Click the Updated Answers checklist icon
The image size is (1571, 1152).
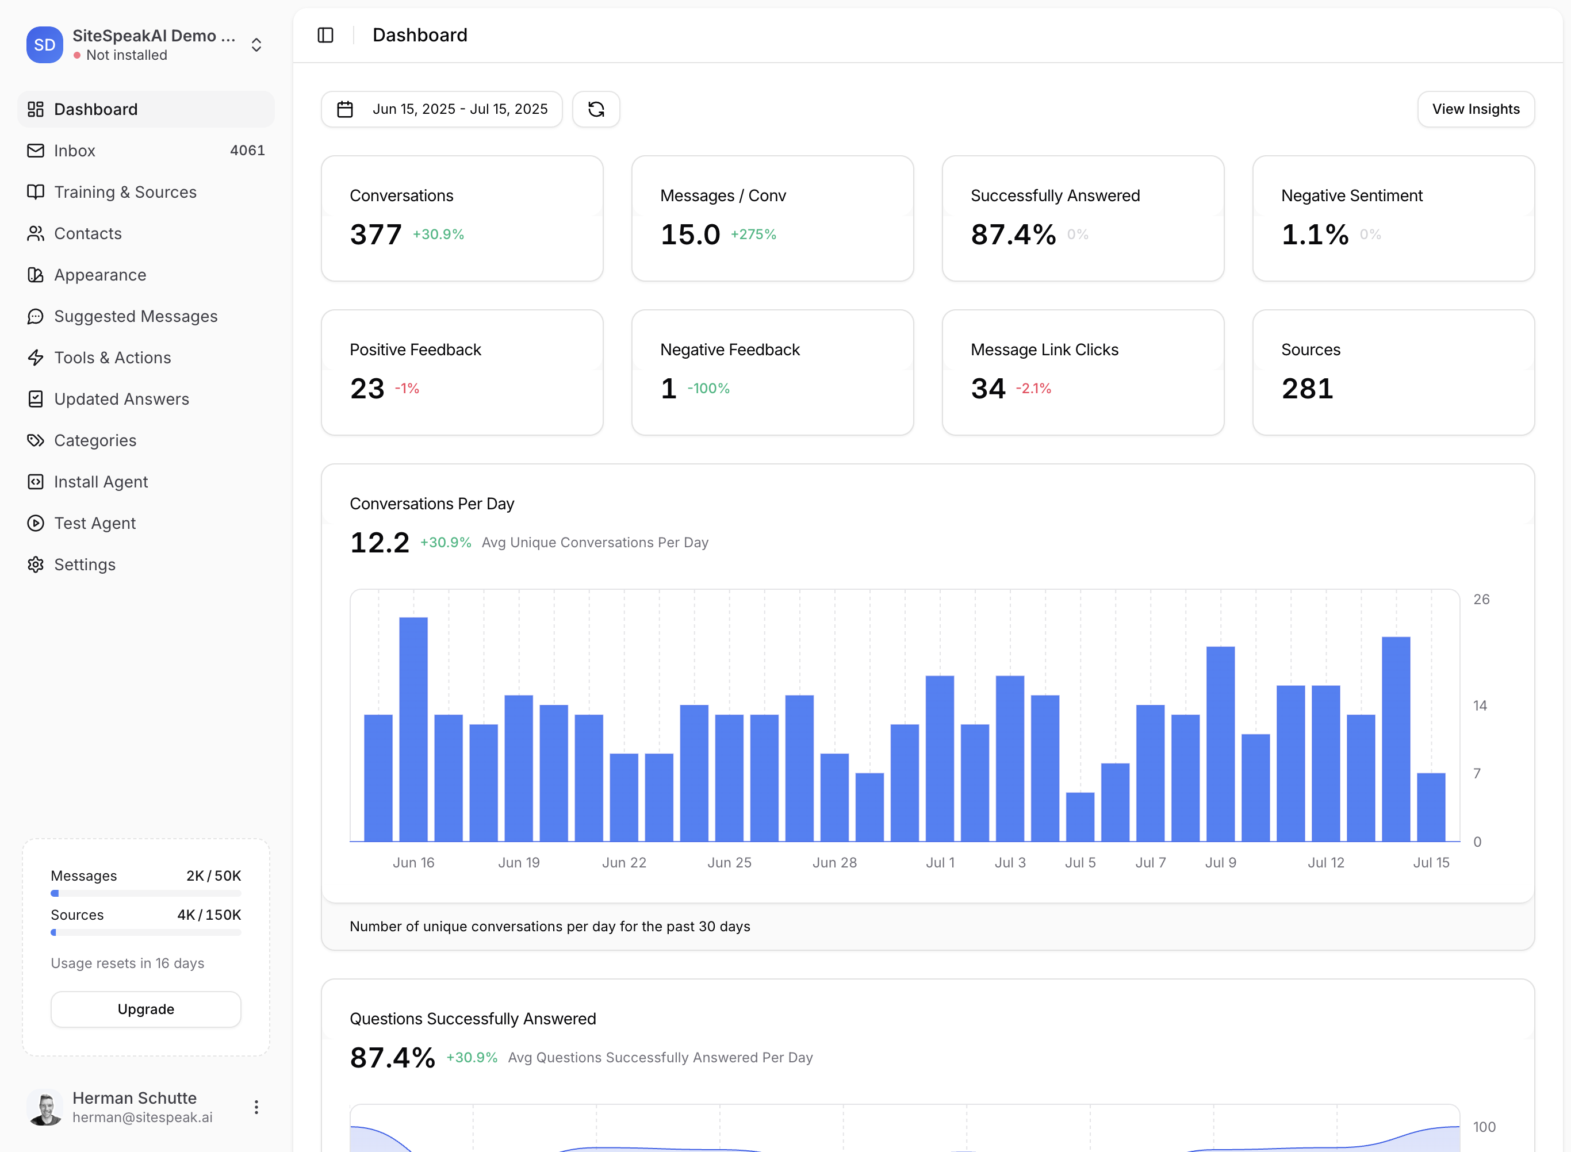tap(36, 399)
